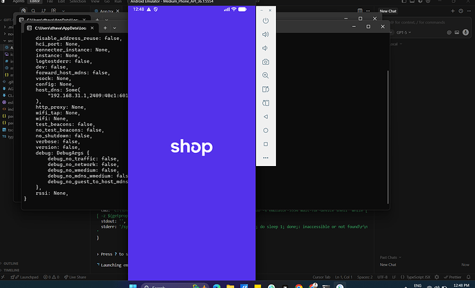Raise the emulator volume with Volume Up
The height and width of the screenshot is (288, 475).
265,34
